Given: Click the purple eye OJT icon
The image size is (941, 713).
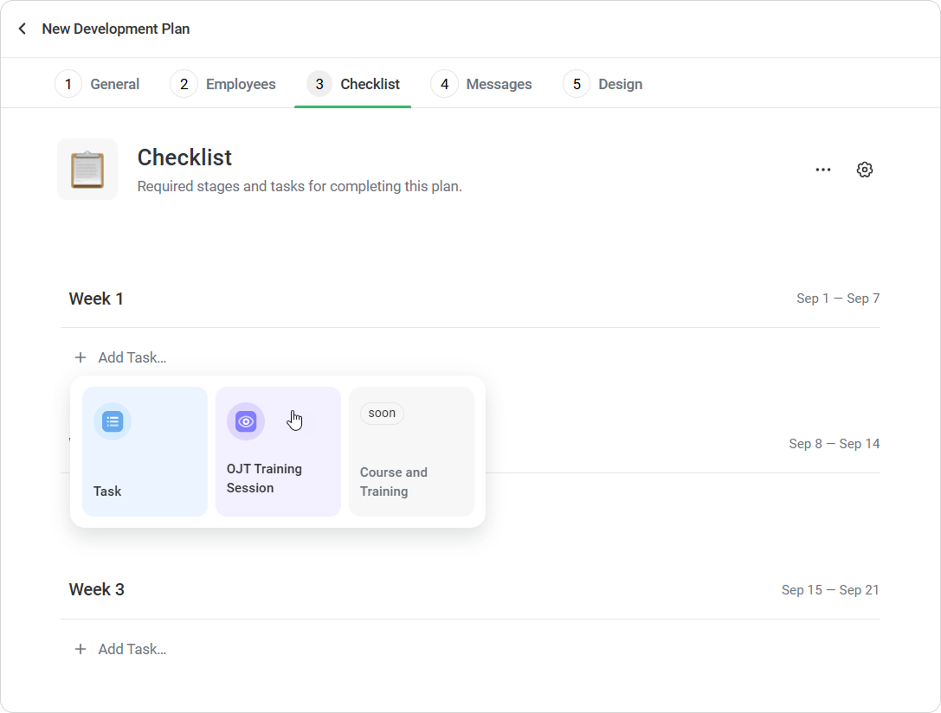Looking at the screenshot, I should pyautogui.click(x=246, y=422).
